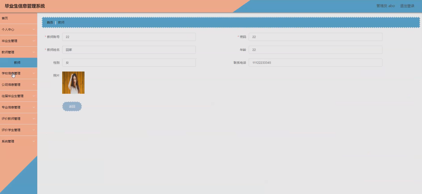Open 系统管理 in the sidebar
Image resolution: width=422 pixels, height=194 pixels.
19,142
